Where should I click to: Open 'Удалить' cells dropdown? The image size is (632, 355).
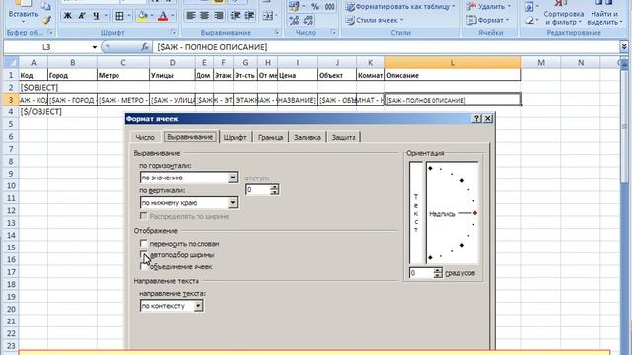(488, 7)
